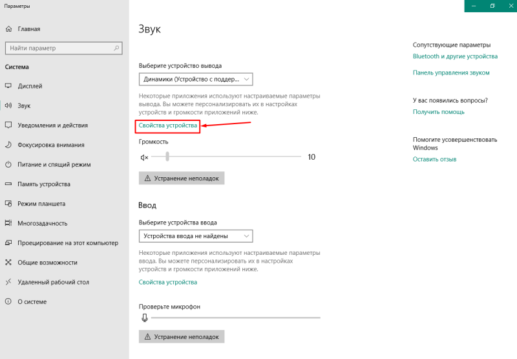Click the speaker icon next to Звук
517x359 pixels.
[8, 105]
